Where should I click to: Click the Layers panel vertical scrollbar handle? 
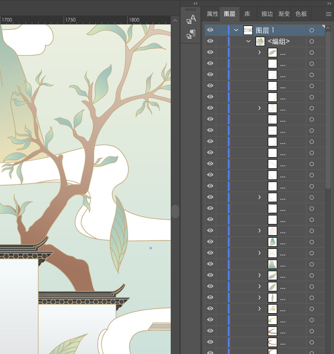point(328,110)
